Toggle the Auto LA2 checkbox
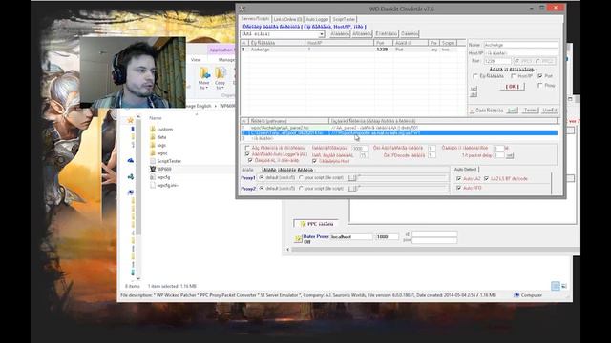 click(x=458, y=178)
